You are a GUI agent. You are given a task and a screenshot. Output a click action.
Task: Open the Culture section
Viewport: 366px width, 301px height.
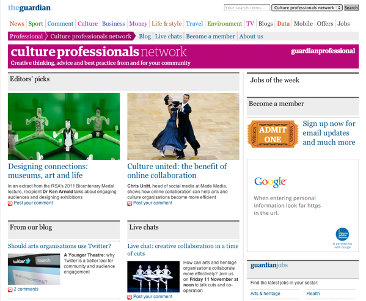[x=87, y=24]
